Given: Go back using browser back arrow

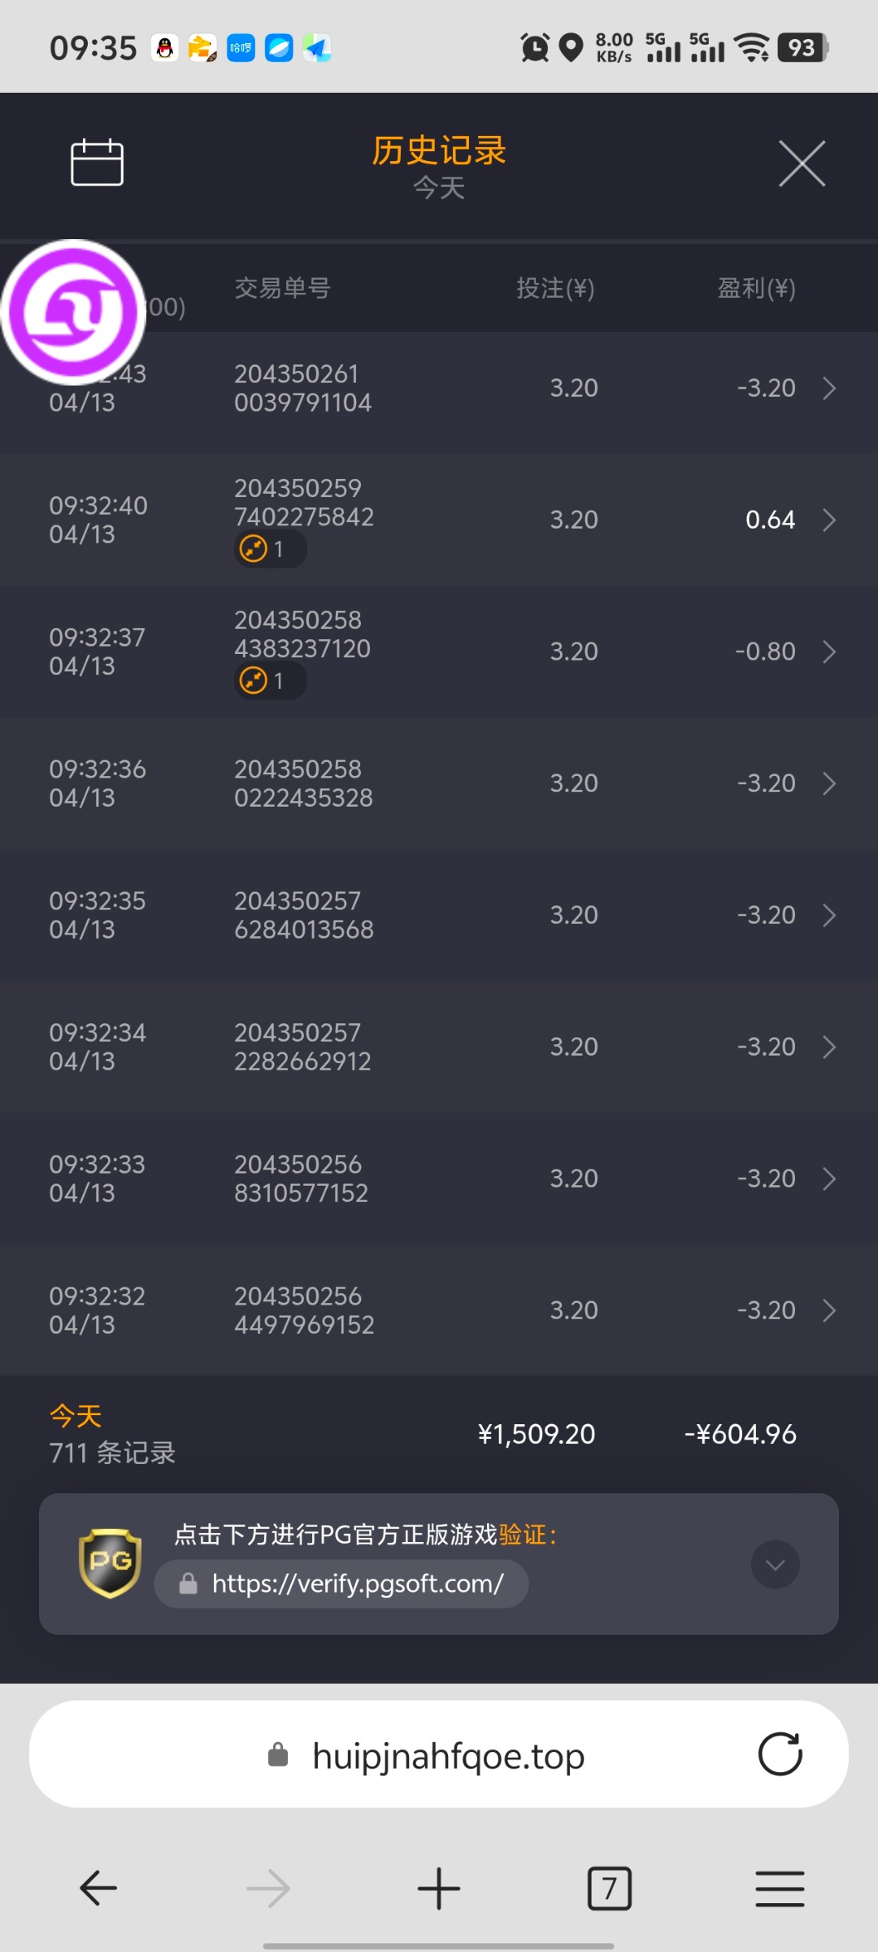Looking at the screenshot, I should click(x=98, y=1888).
